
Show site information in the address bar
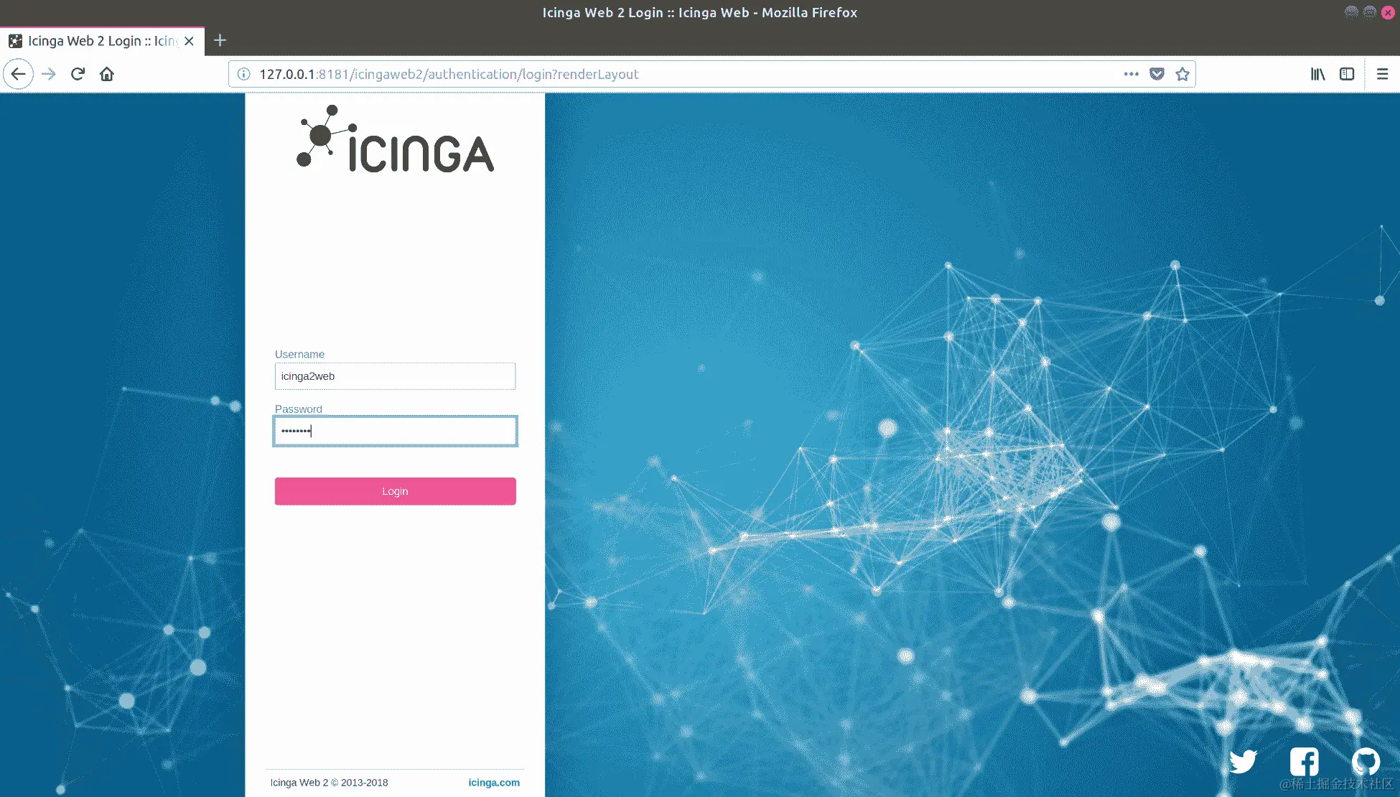(244, 74)
